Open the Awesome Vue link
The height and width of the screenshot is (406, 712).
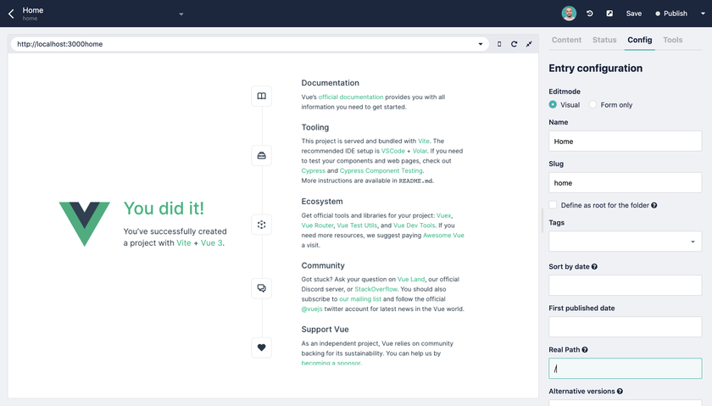[x=443, y=236]
